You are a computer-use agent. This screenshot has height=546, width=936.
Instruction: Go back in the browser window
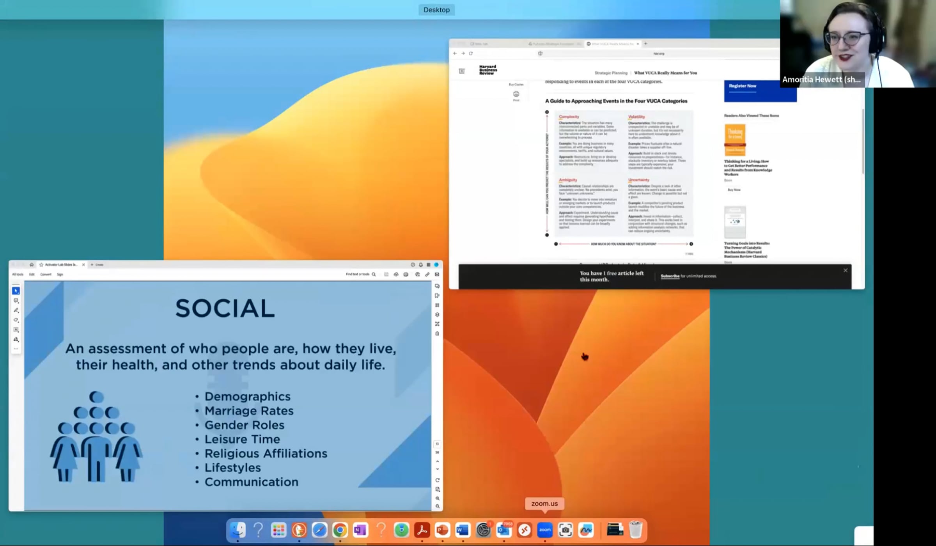pos(455,53)
